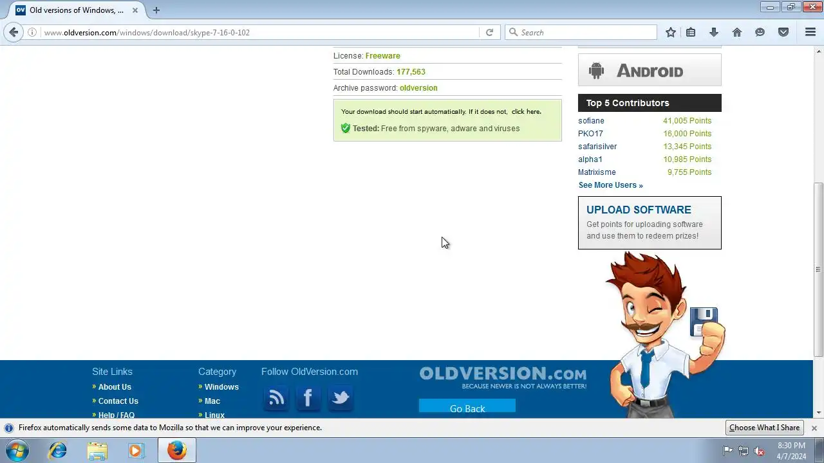This screenshot has width=824, height=463.
Task: Open the Upload Software box
Action: (650, 222)
